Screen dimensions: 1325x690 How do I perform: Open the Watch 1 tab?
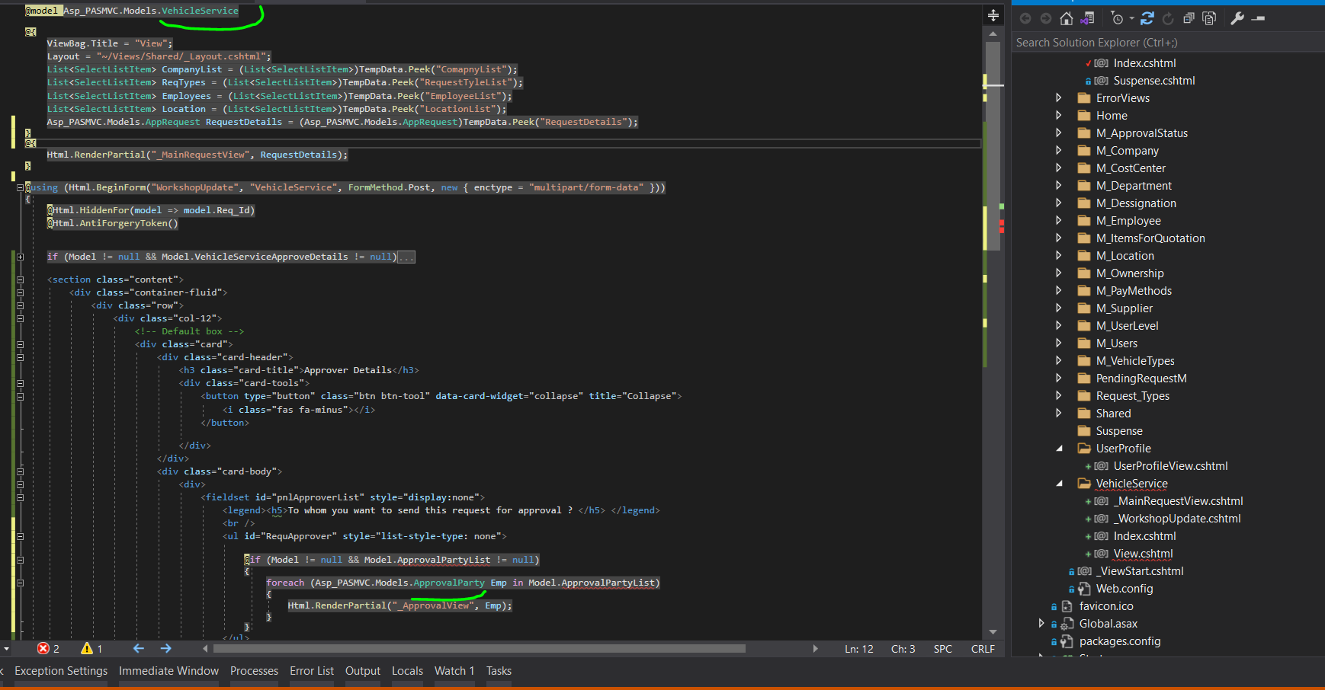[454, 671]
